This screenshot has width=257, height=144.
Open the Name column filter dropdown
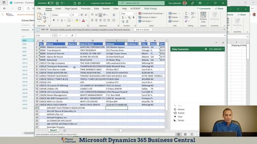67,44
